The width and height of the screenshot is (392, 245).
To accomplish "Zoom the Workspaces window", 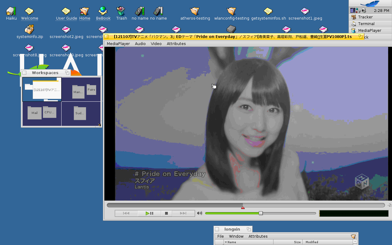I will point(67,73).
